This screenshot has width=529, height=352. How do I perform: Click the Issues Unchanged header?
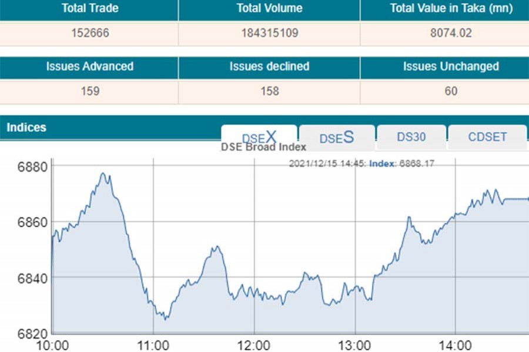tap(450, 66)
